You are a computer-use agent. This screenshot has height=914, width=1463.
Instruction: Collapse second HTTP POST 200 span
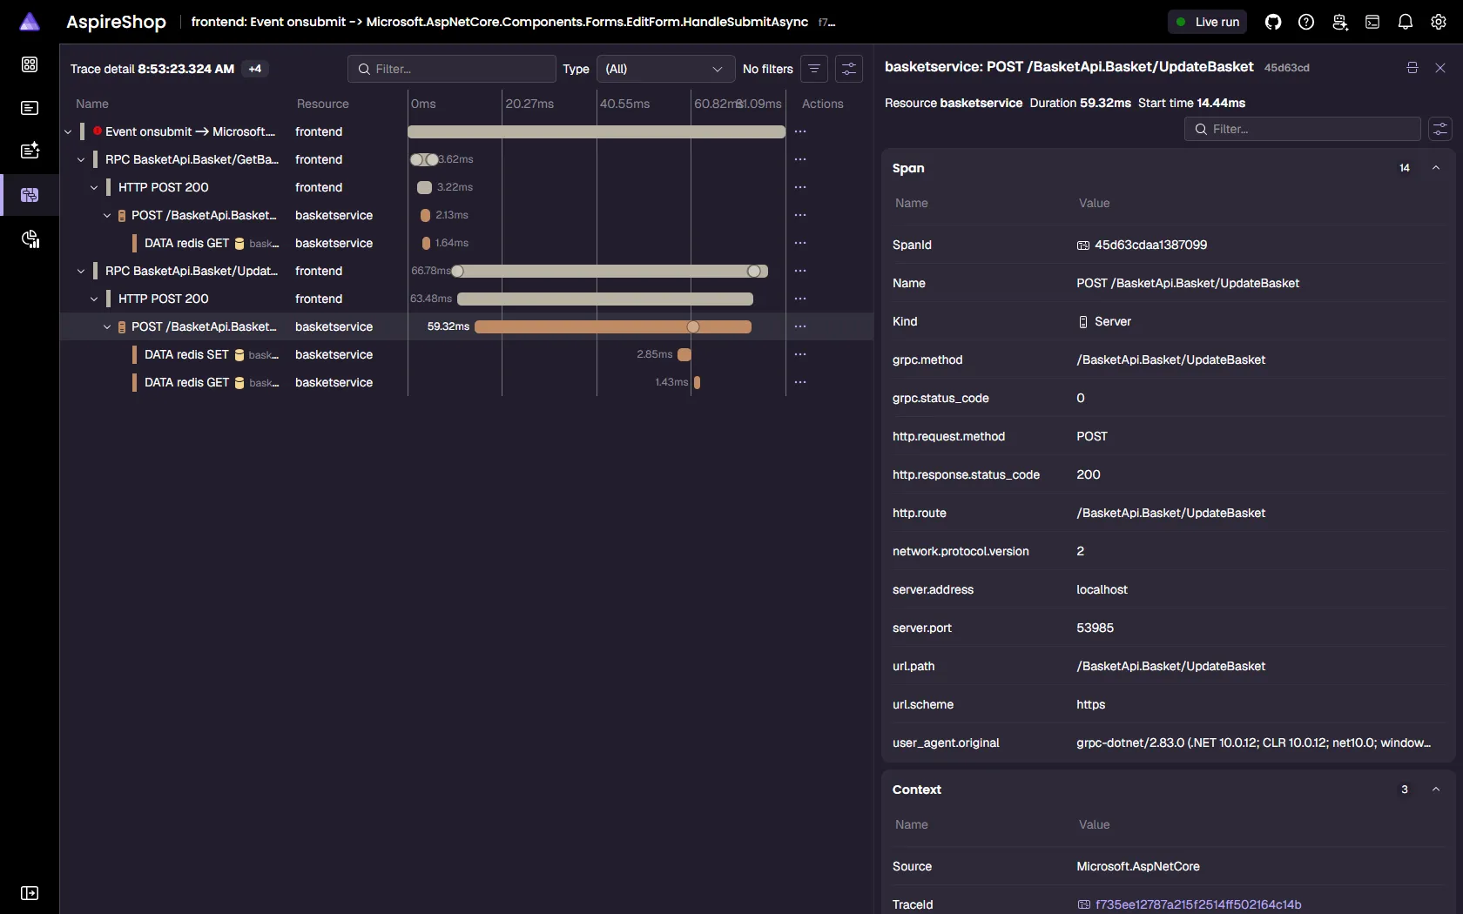94,299
